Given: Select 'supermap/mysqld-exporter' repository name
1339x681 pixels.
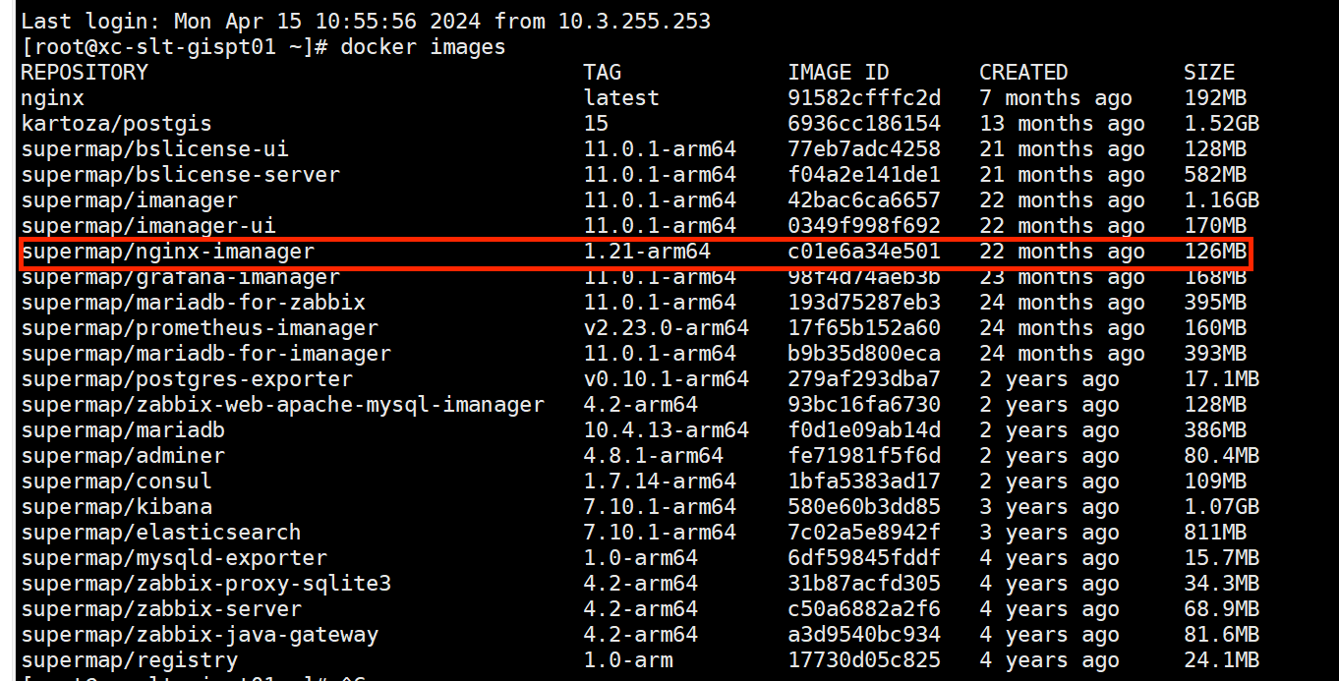Looking at the screenshot, I should click(x=174, y=558).
